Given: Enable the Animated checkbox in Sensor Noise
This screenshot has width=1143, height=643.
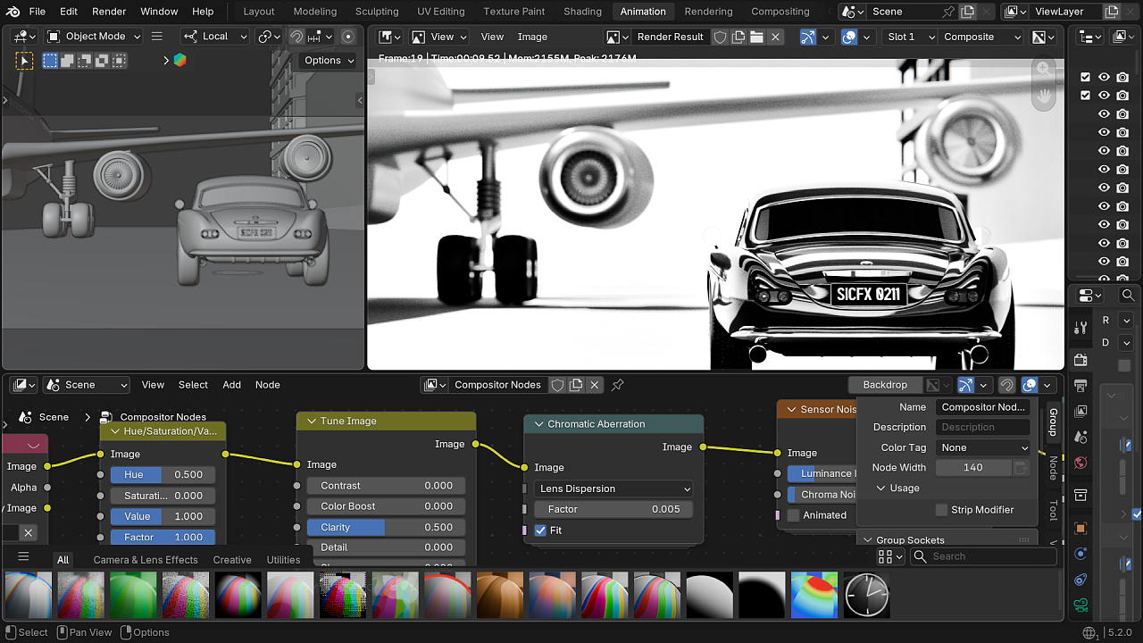Looking at the screenshot, I should [x=793, y=515].
